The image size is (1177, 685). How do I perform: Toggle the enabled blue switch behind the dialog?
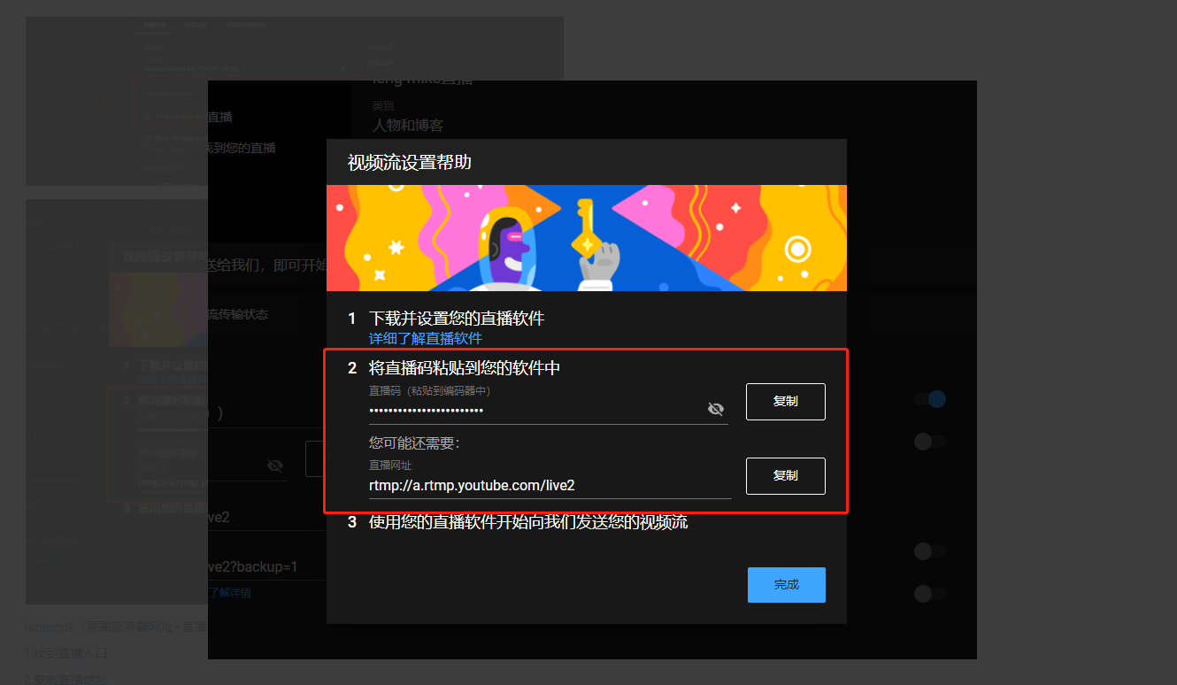(930, 399)
